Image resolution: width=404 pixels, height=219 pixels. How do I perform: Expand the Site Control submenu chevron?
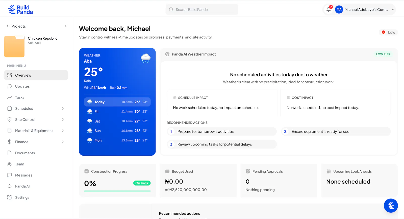pos(63,120)
